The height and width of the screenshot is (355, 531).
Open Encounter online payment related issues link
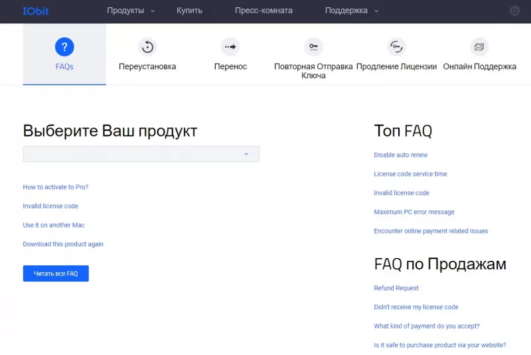431,231
